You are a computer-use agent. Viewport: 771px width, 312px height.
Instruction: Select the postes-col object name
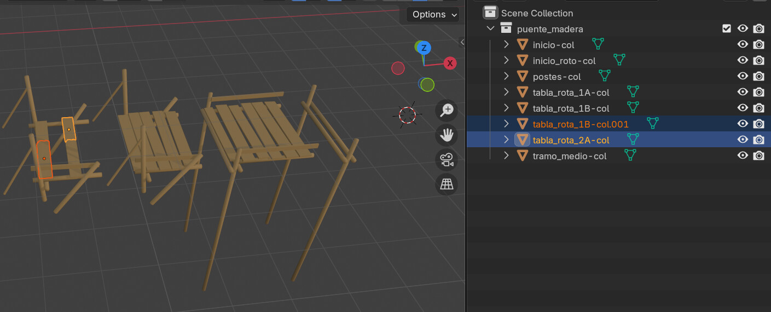(x=556, y=77)
